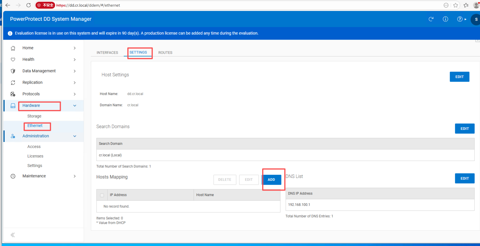Click PowerProtect DD System Manager title
Image resolution: width=480 pixels, height=246 pixels.
coord(51,19)
